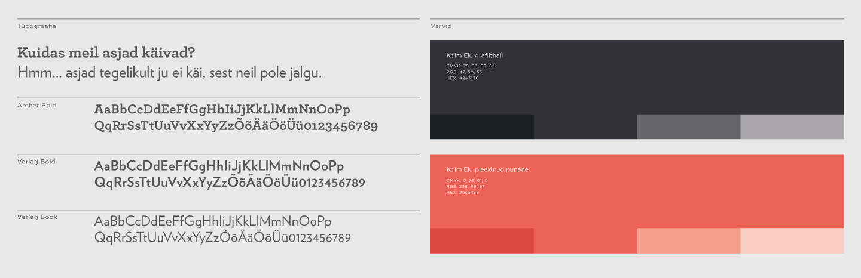Pick the lightest gray swatch
The height and width of the screenshot is (278, 861).
792,126
